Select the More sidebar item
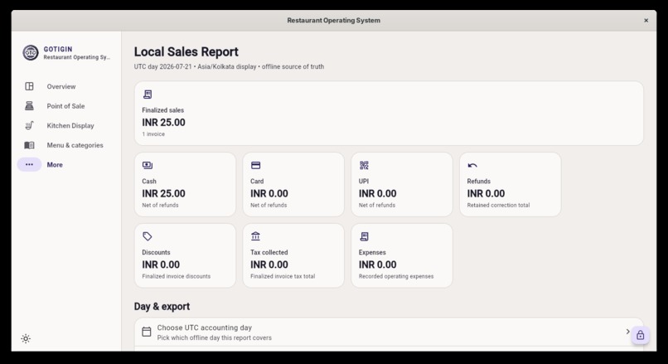This screenshot has height=364, width=668. (x=55, y=165)
